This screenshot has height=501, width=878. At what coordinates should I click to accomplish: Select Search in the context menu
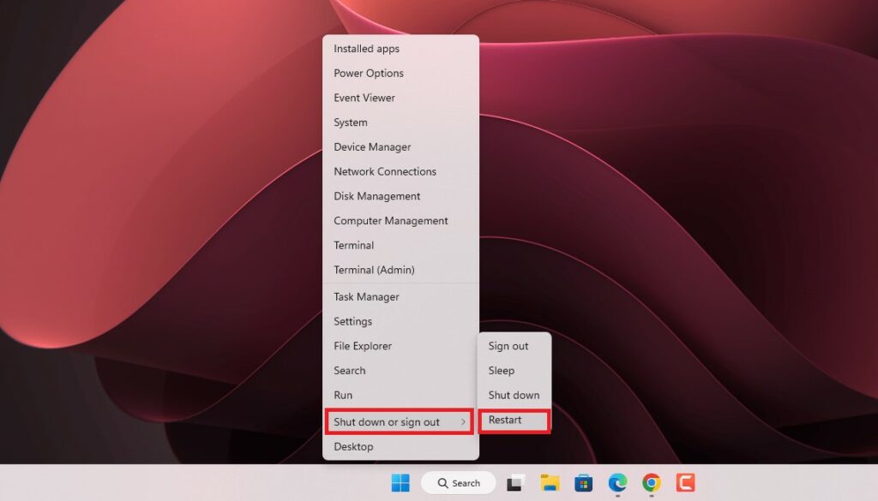coord(401,371)
